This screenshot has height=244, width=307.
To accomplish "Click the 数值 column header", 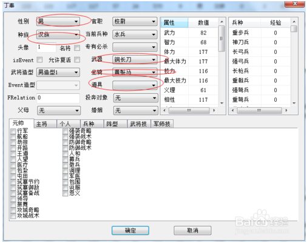I will click(203, 22).
